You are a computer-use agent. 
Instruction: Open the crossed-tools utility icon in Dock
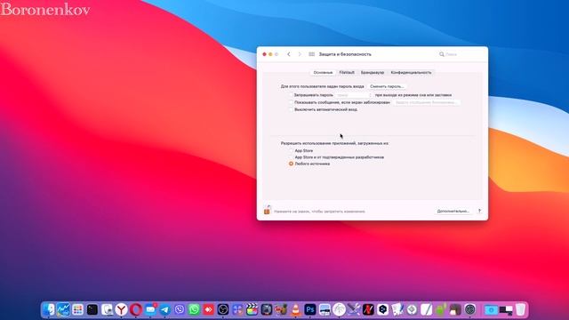[x=354, y=309]
